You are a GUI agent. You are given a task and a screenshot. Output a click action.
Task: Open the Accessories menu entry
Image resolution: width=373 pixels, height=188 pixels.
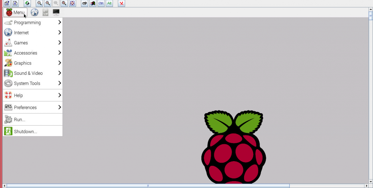pyautogui.click(x=32, y=53)
